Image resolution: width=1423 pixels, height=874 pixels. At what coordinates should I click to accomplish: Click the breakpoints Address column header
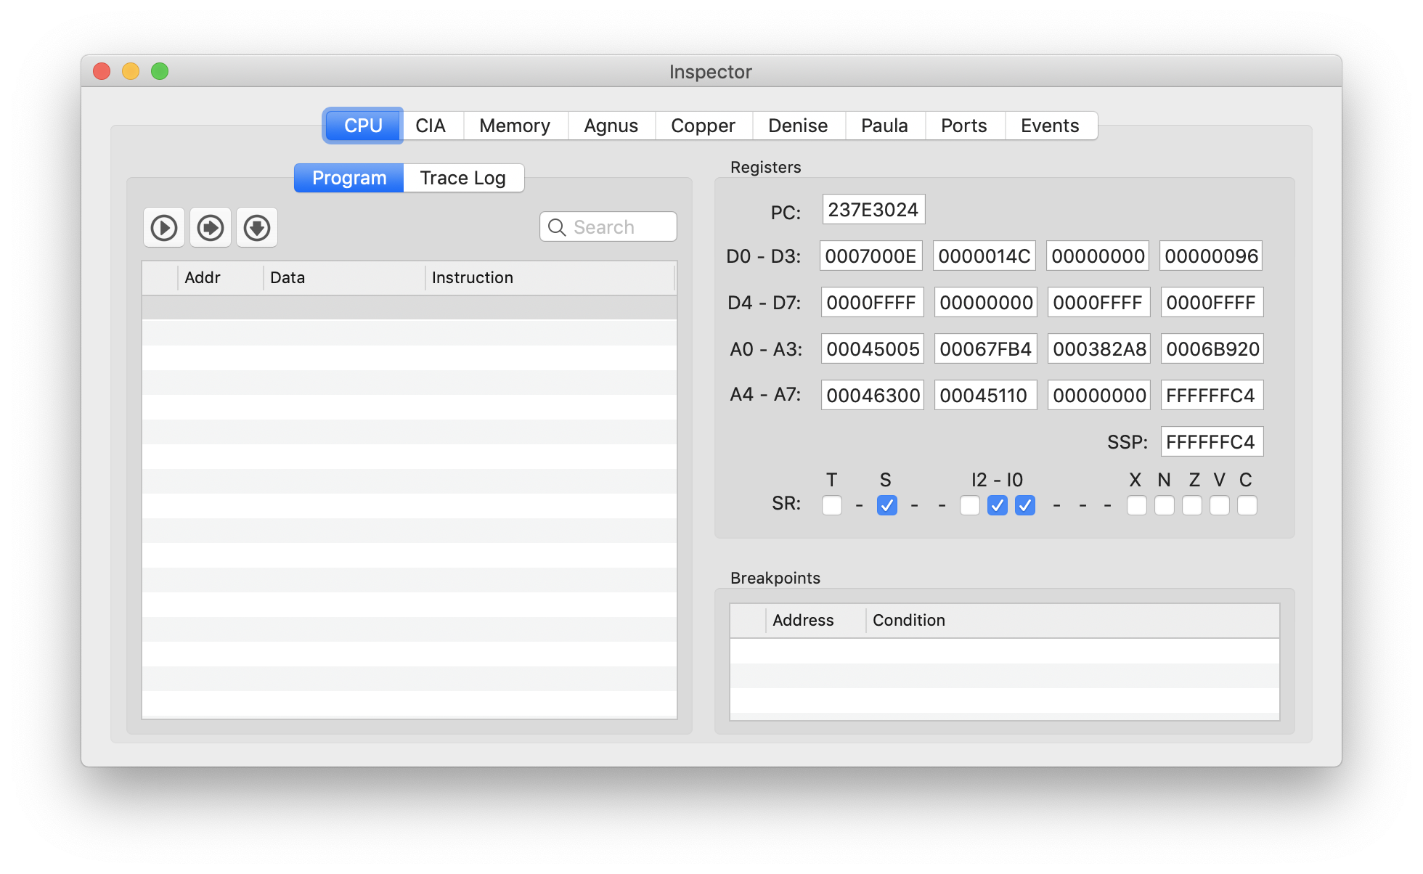(815, 621)
